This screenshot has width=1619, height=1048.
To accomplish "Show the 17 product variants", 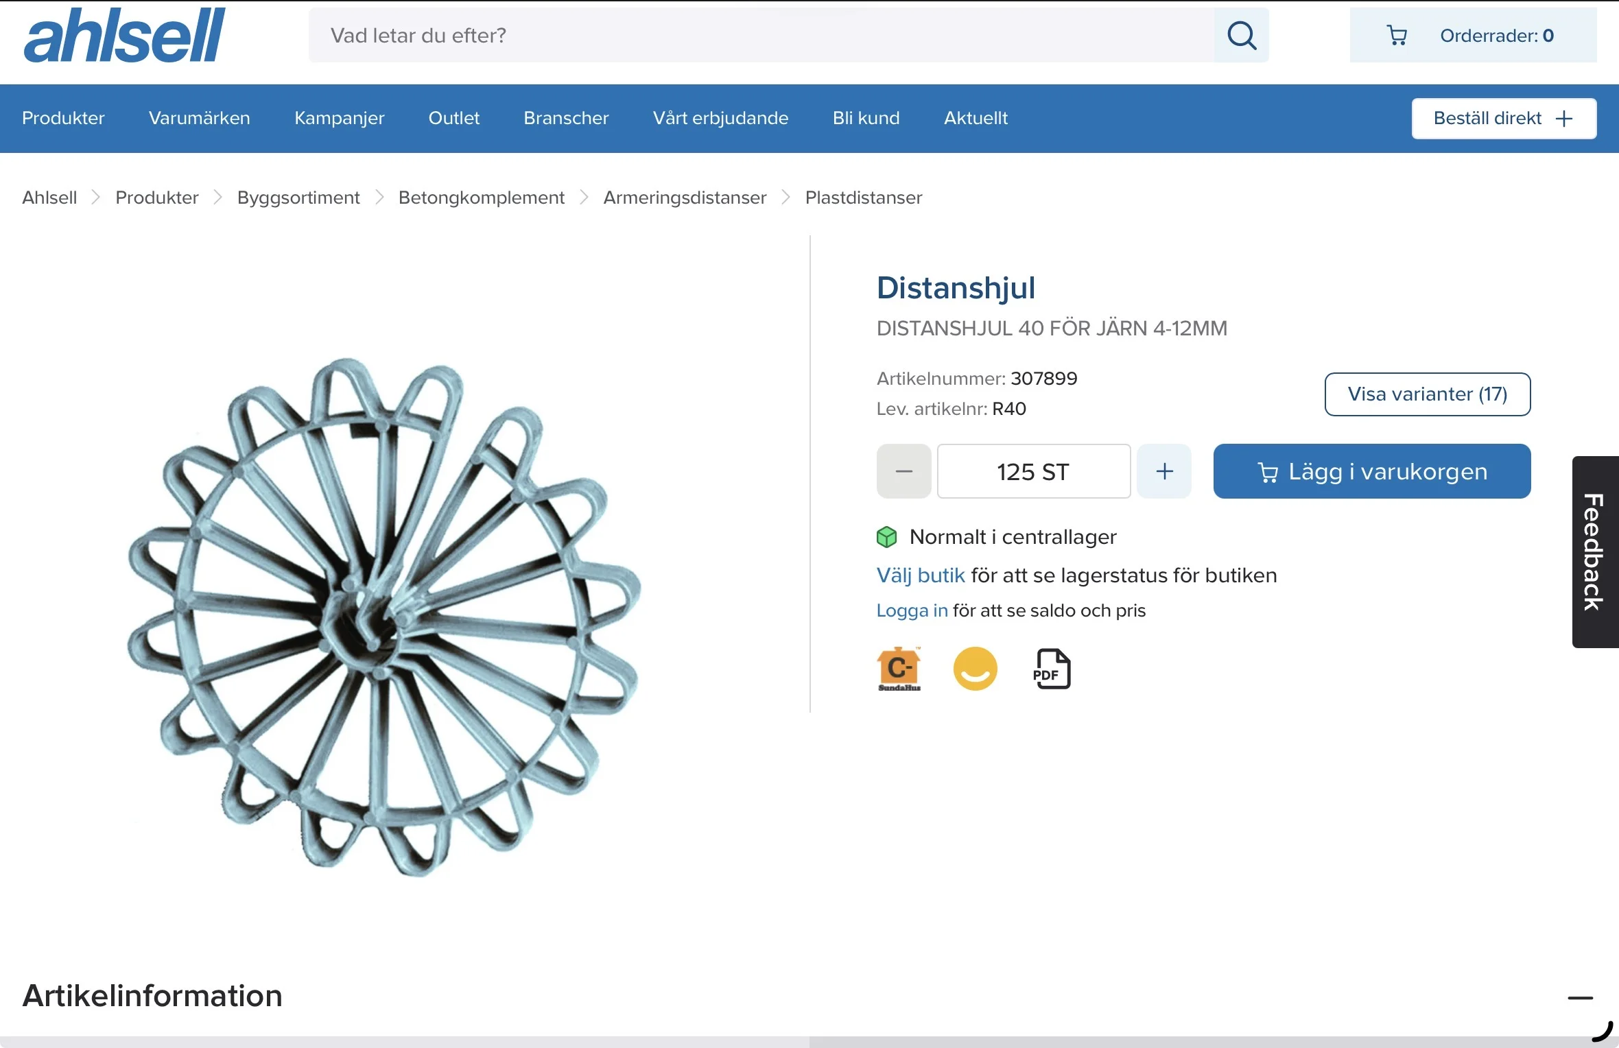I will click(x=1427, y=394).
